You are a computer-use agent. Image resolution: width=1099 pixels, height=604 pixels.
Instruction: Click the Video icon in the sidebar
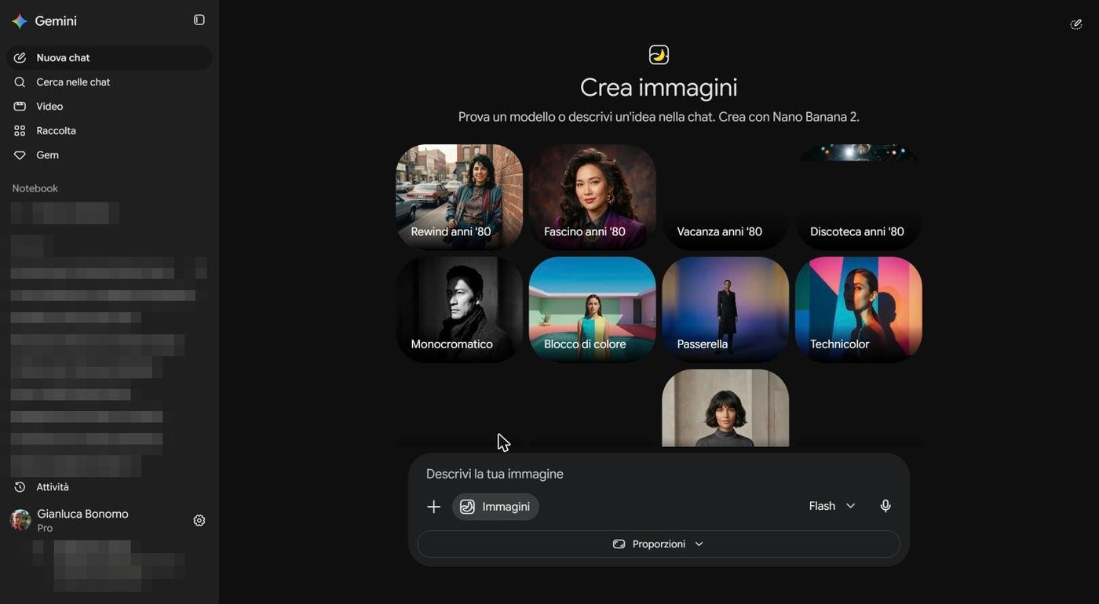point(20,107)
